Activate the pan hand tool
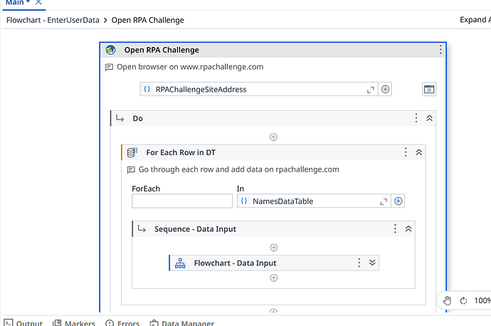491x326 pixels. (447, 300)
